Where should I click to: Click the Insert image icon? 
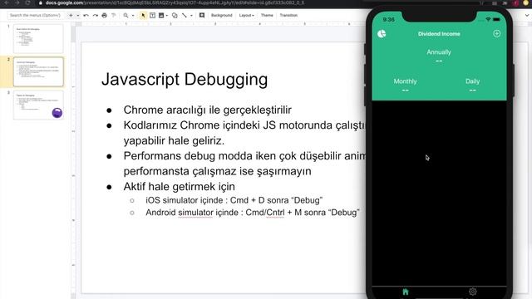[161, 15]
